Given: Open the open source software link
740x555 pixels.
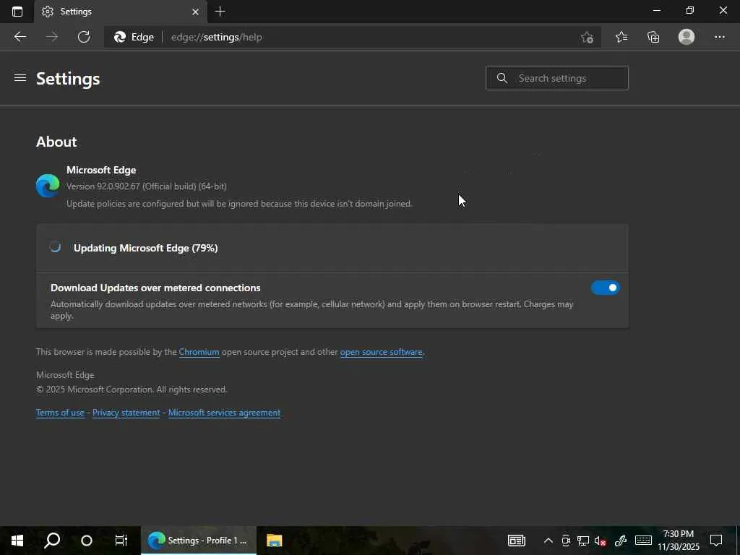Looking at the screenshot, I should click(381, 352).
